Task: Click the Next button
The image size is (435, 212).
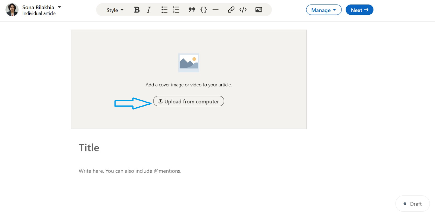Action: 359,10
